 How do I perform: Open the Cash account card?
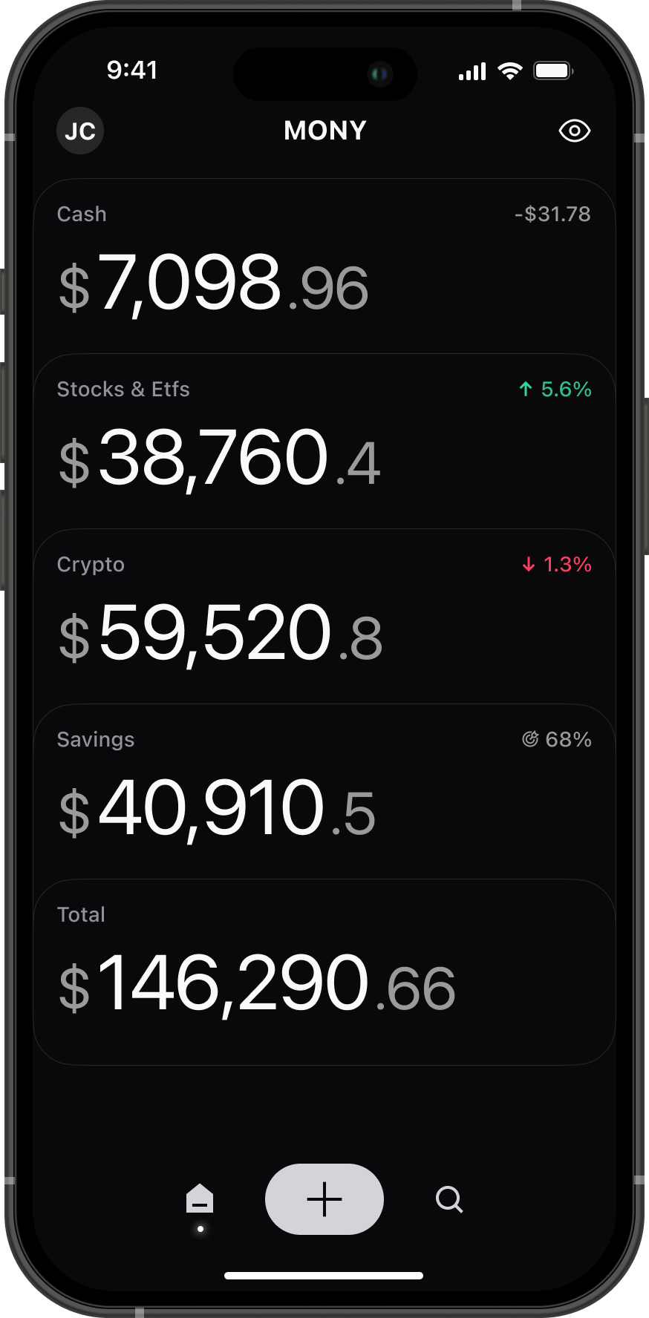(324, 267)
